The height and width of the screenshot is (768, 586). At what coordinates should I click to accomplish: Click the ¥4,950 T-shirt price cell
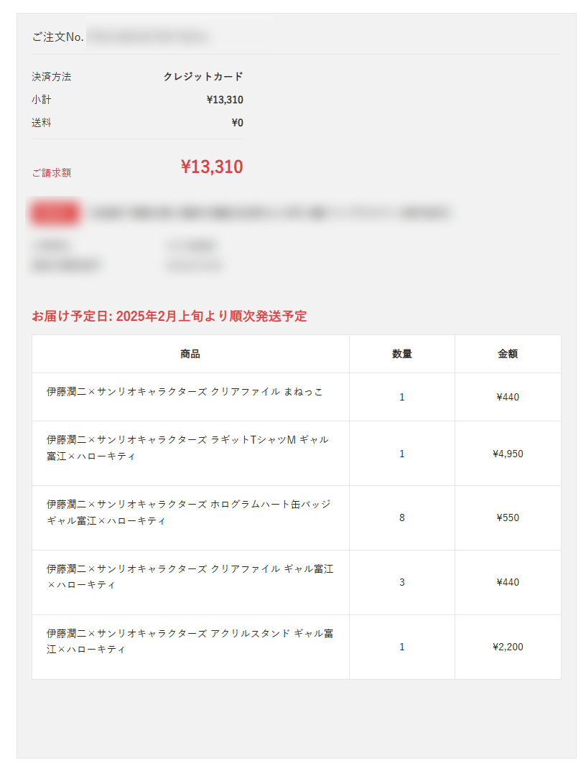click(508, 454)
